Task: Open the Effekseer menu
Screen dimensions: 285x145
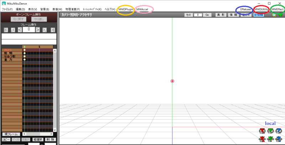Action: 246,9
